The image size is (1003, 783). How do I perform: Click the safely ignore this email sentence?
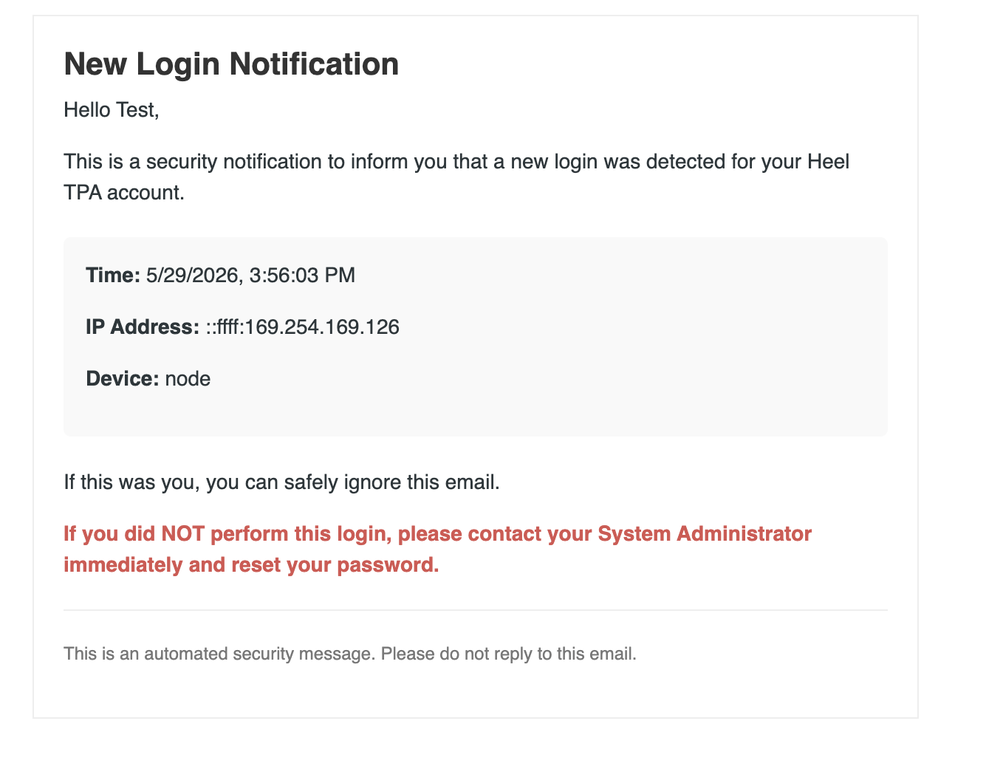(282, 482)
